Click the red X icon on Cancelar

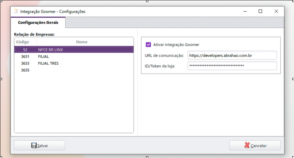click(247, 145)
